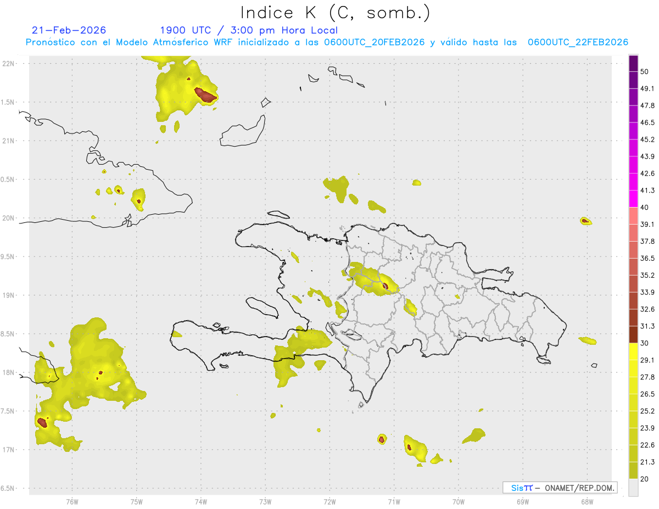Image resolution: width=659 pixels, height=509 pixels.
Task: Click the '17N' latitude axis label
Action: (9, 450)
